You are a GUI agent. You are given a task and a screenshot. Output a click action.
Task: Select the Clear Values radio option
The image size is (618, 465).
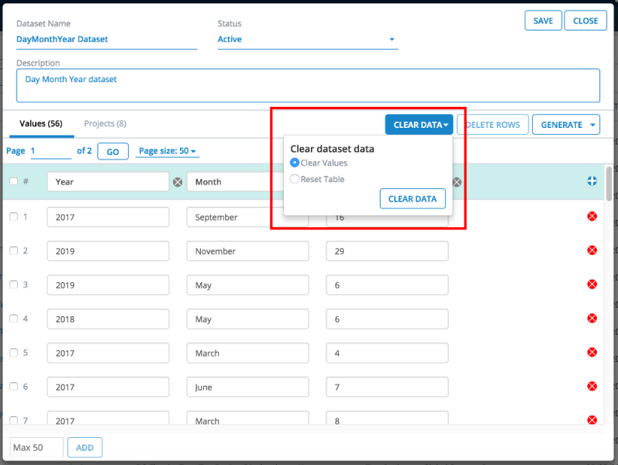coord(295,163)
